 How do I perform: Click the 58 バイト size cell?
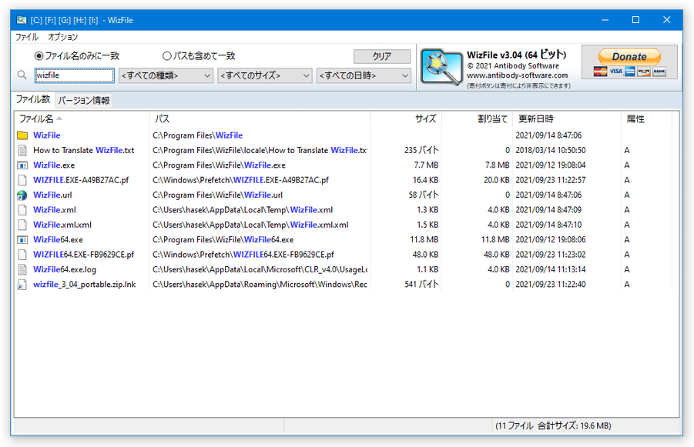tap(424, 195)
